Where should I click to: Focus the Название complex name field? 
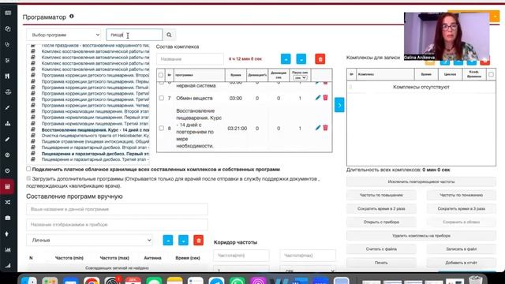(190, 59)
